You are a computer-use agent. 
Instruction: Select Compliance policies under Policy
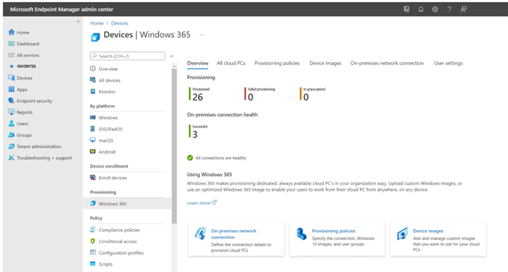[x=119, y=230]
